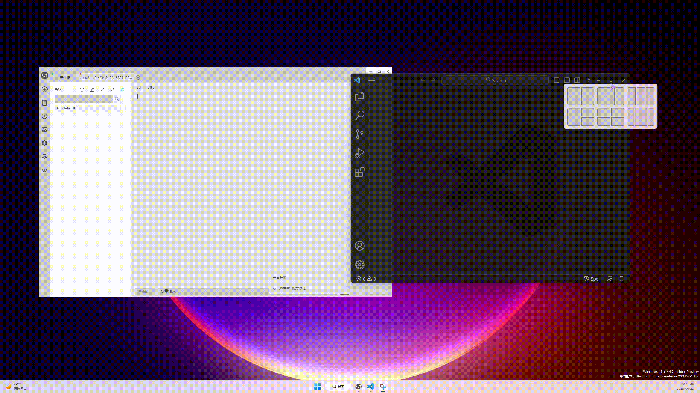Click the edit bookmark pencil icon

[92, 90]
